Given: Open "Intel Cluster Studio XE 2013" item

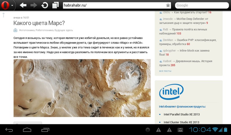Looking at the screenshot, I should click(x=181, y=122).
